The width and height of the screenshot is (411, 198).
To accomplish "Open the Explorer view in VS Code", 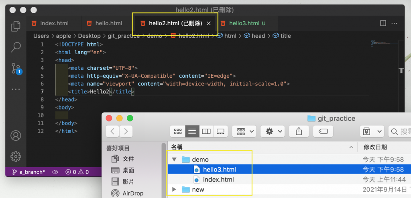I will pyautogui.click(x=16, y=26).
